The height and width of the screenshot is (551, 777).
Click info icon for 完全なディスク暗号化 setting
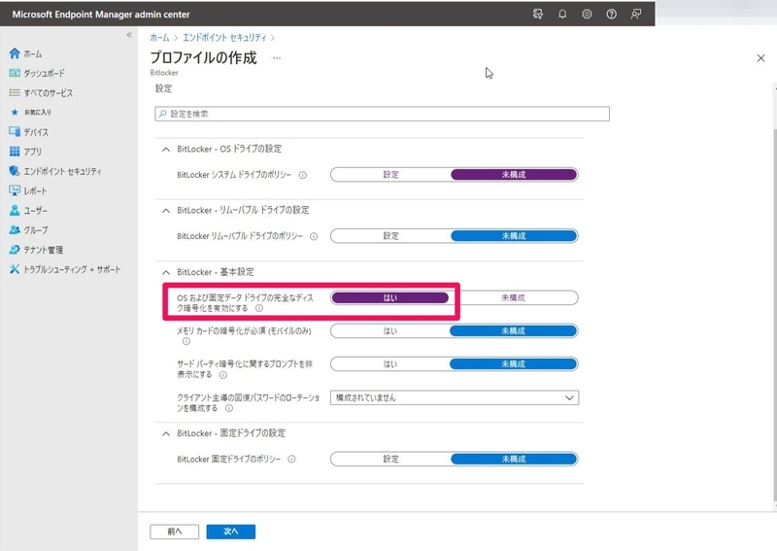pos(259,308)
